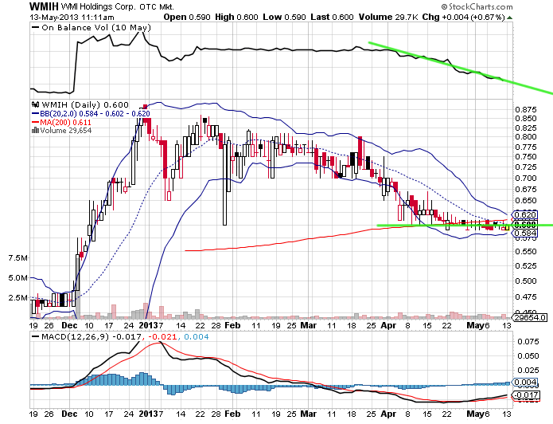The image size is (553, 424).
Task: Click the 0.550 price axis label
Action: click(x=526, y=252)
